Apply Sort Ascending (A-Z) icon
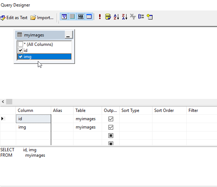217x187 pixels. point(116,17)
